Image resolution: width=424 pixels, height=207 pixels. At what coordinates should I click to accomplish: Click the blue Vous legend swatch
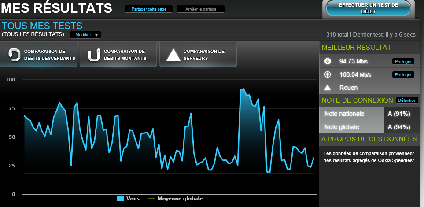[121, 199]
